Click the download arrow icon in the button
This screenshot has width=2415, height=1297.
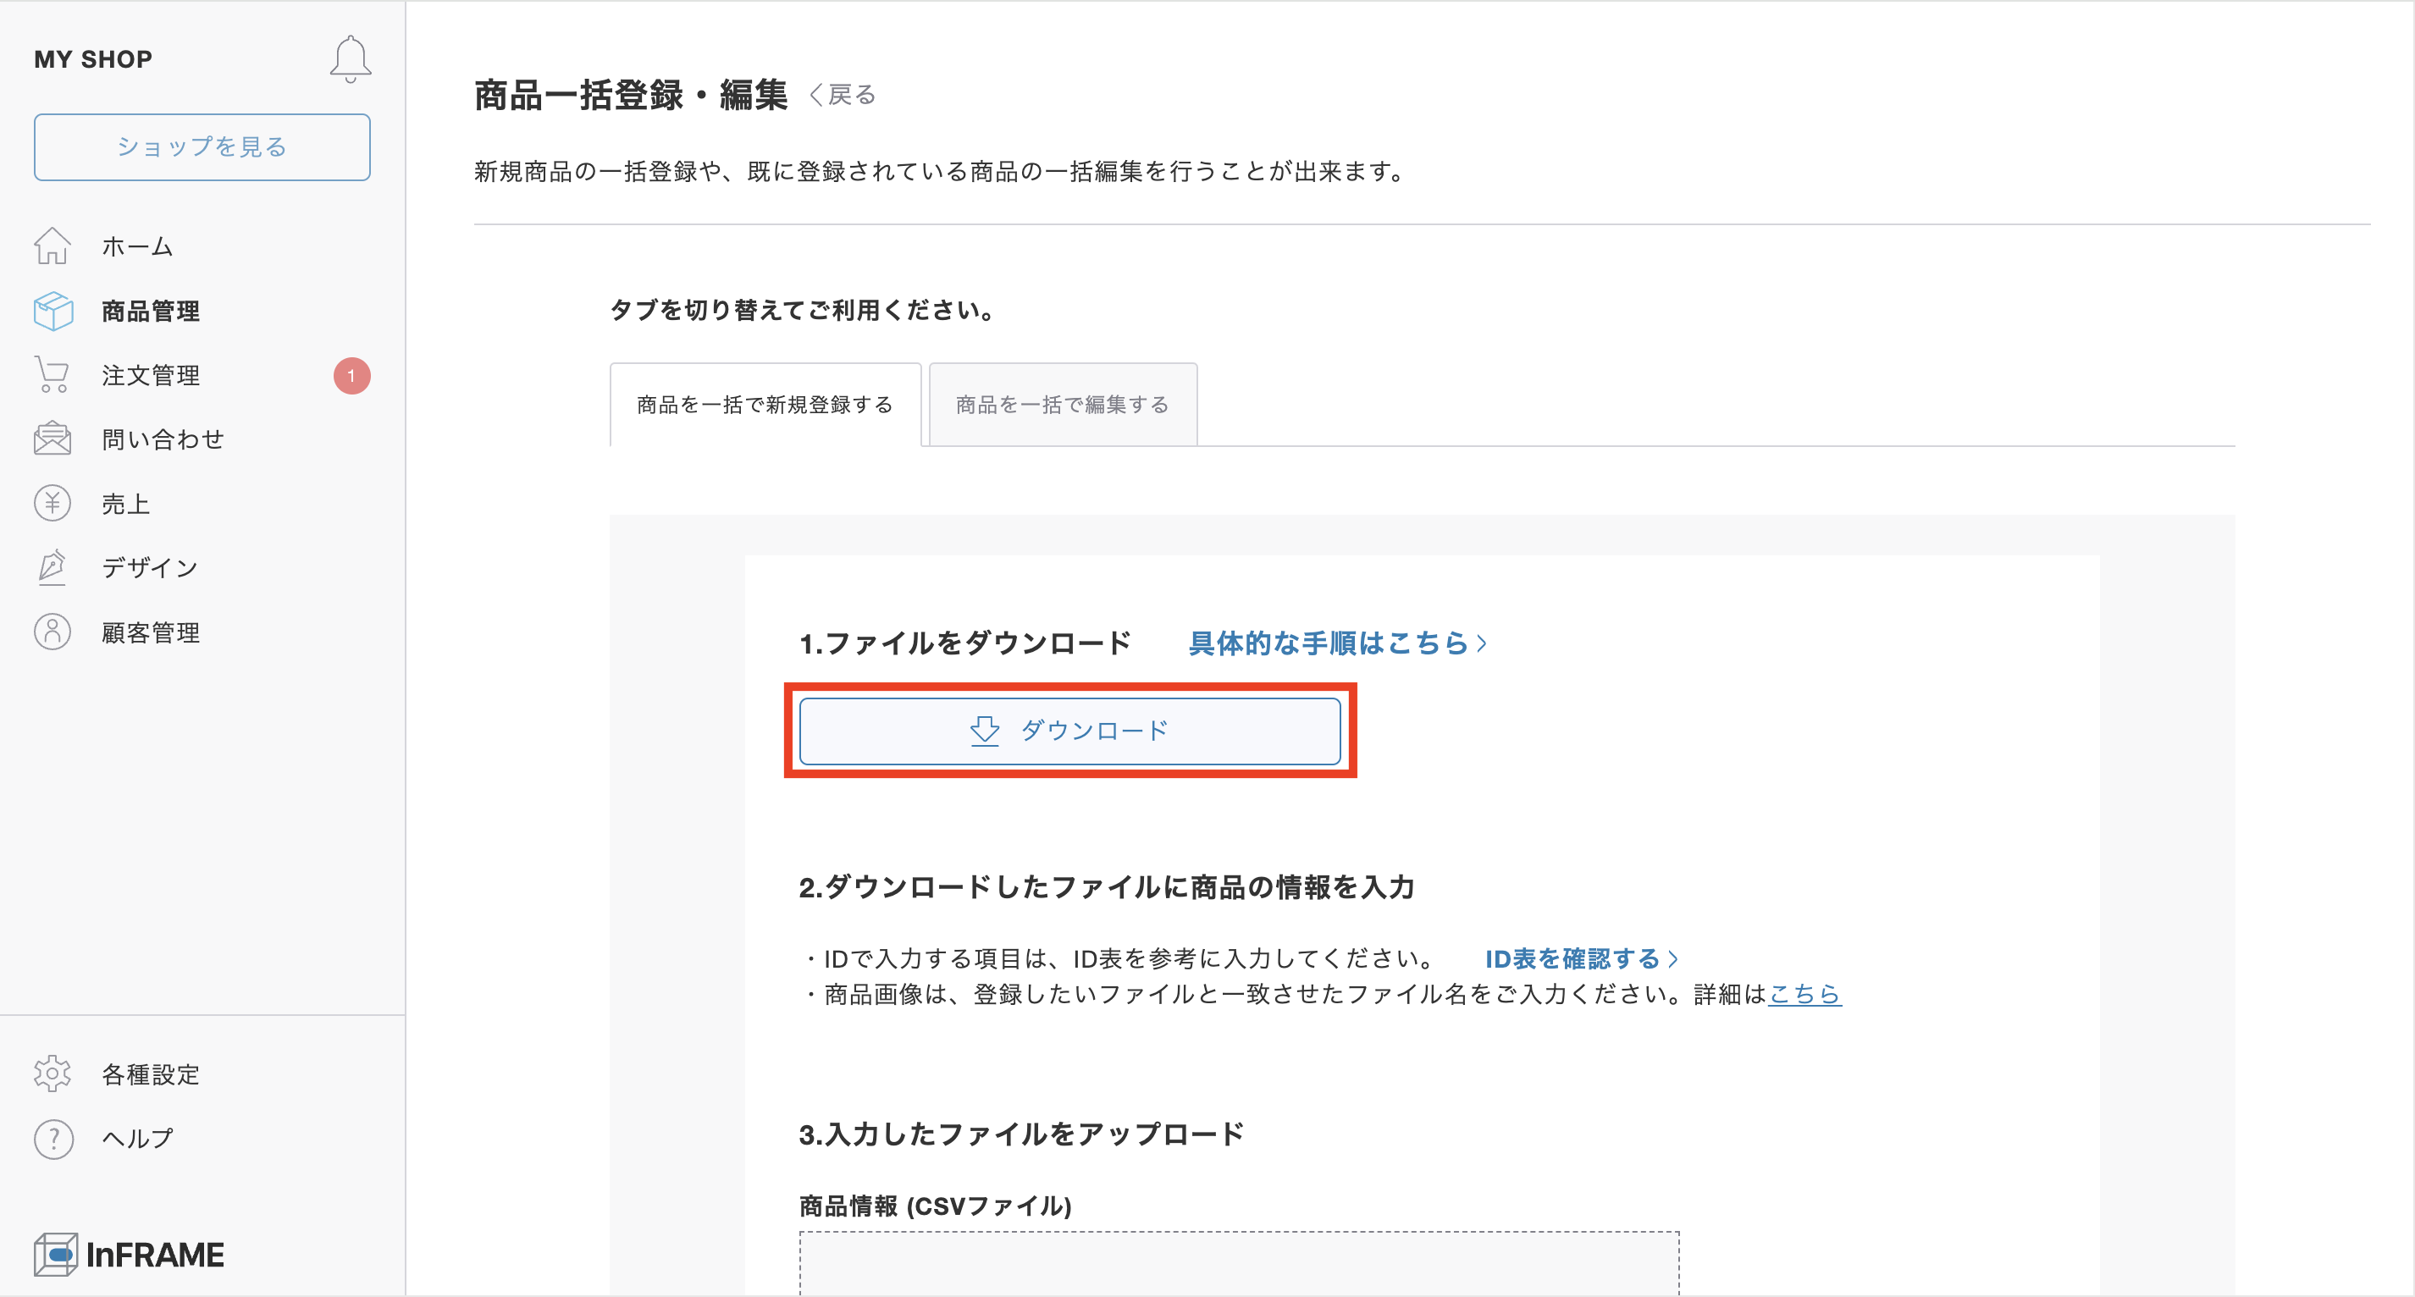(x=984, y=731)
